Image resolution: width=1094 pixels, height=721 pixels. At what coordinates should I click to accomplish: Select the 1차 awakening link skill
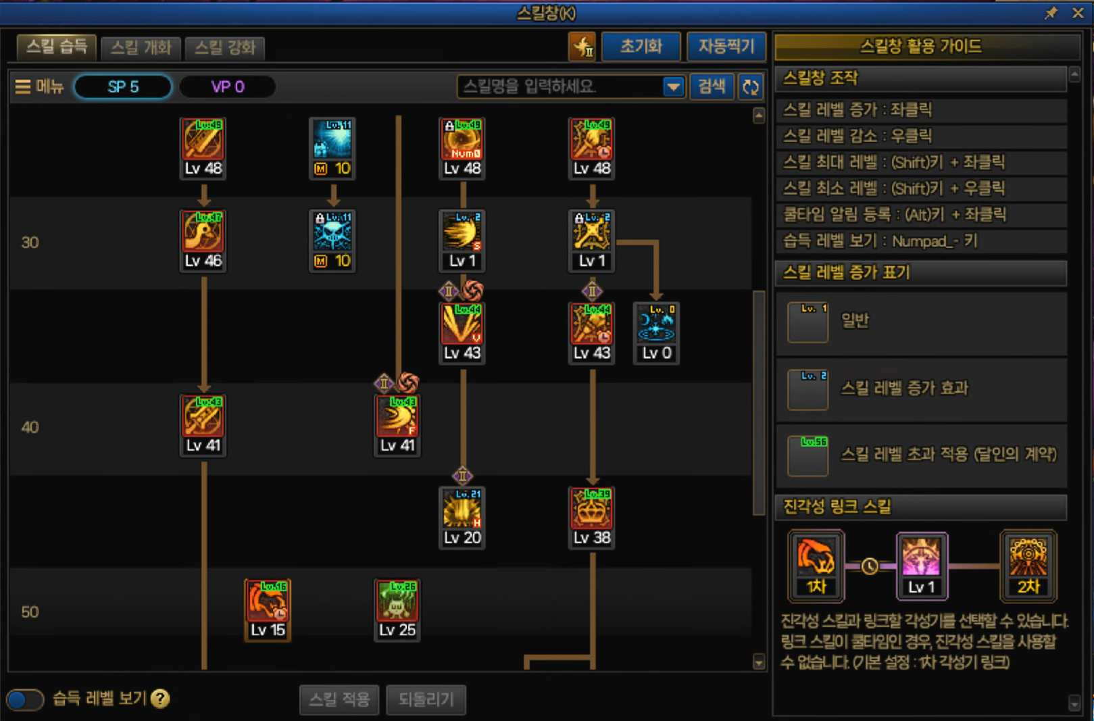click(816, 566)
